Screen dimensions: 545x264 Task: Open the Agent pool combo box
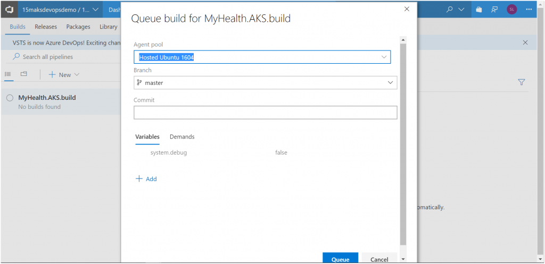coord(262,57)
